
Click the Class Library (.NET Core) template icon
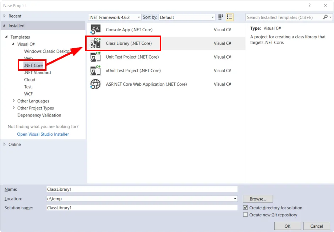point(95,43)
